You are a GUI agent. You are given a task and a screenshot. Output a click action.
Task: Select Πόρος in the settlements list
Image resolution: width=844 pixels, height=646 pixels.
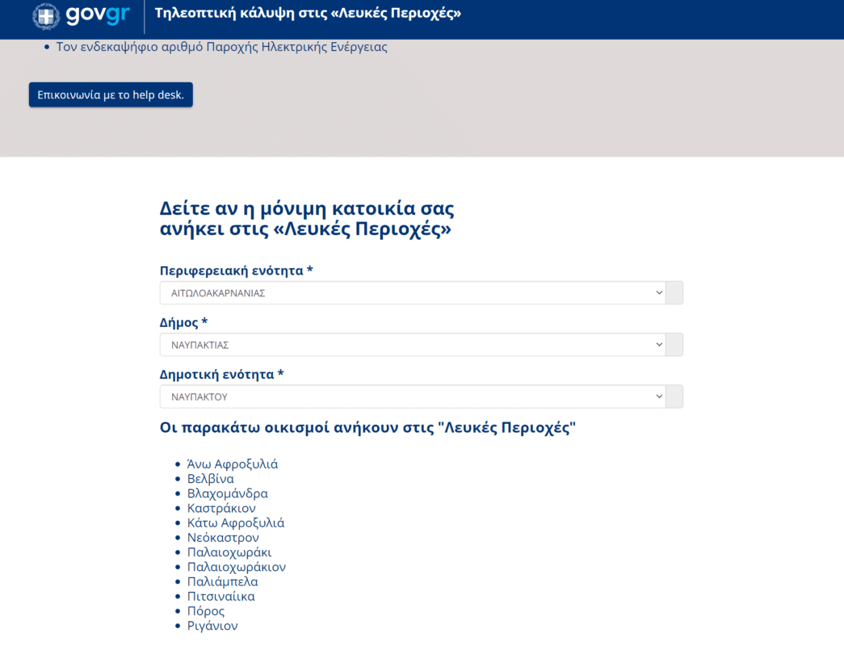205,611
